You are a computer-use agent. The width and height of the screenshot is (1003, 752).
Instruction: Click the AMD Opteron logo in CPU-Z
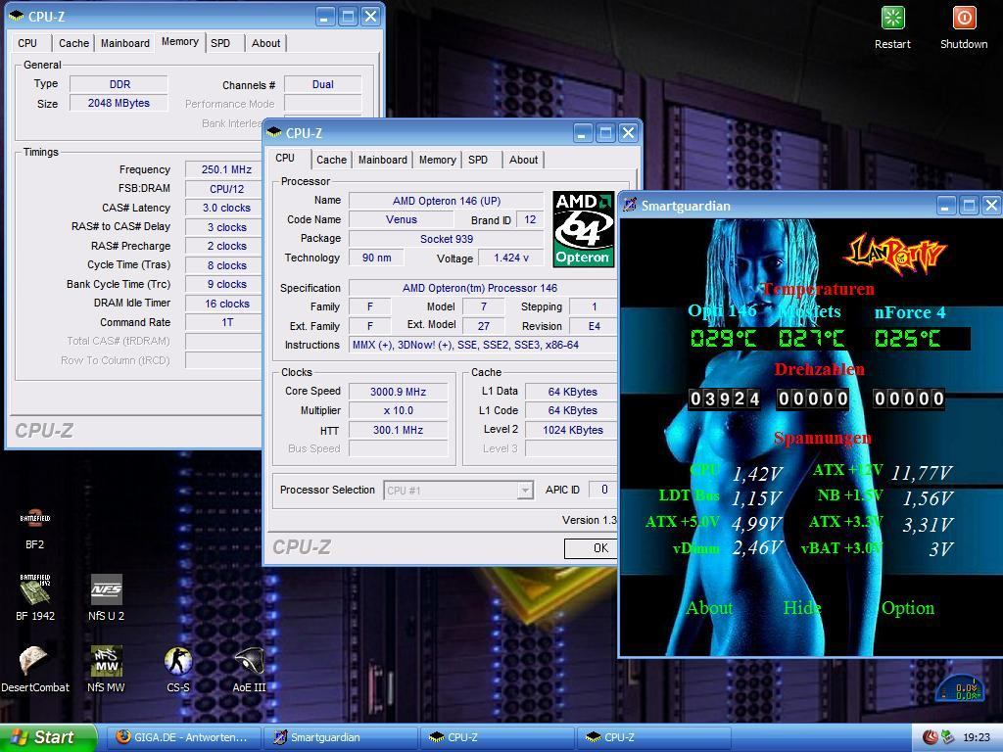pos(584,229)
